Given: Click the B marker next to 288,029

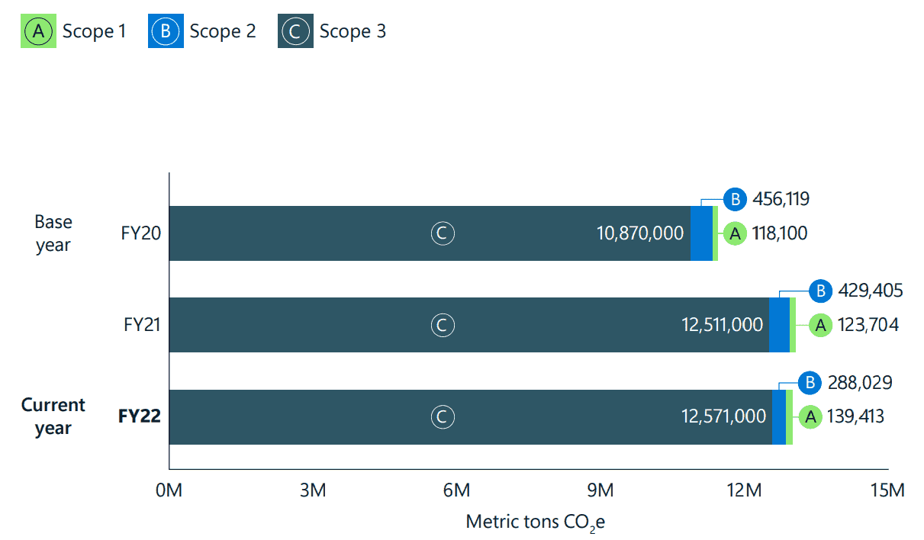Looking at the screenshot, I should point(810,383).
